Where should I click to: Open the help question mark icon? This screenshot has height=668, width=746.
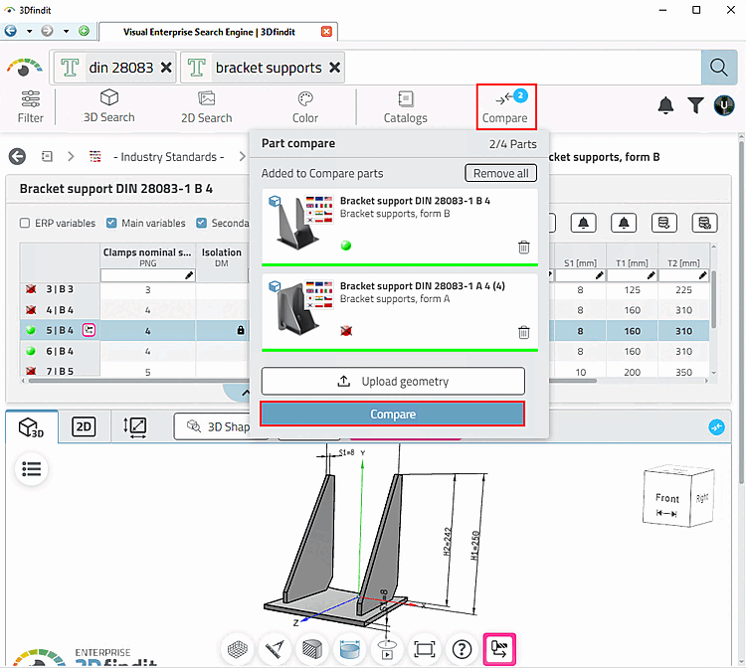coord(462,649)
